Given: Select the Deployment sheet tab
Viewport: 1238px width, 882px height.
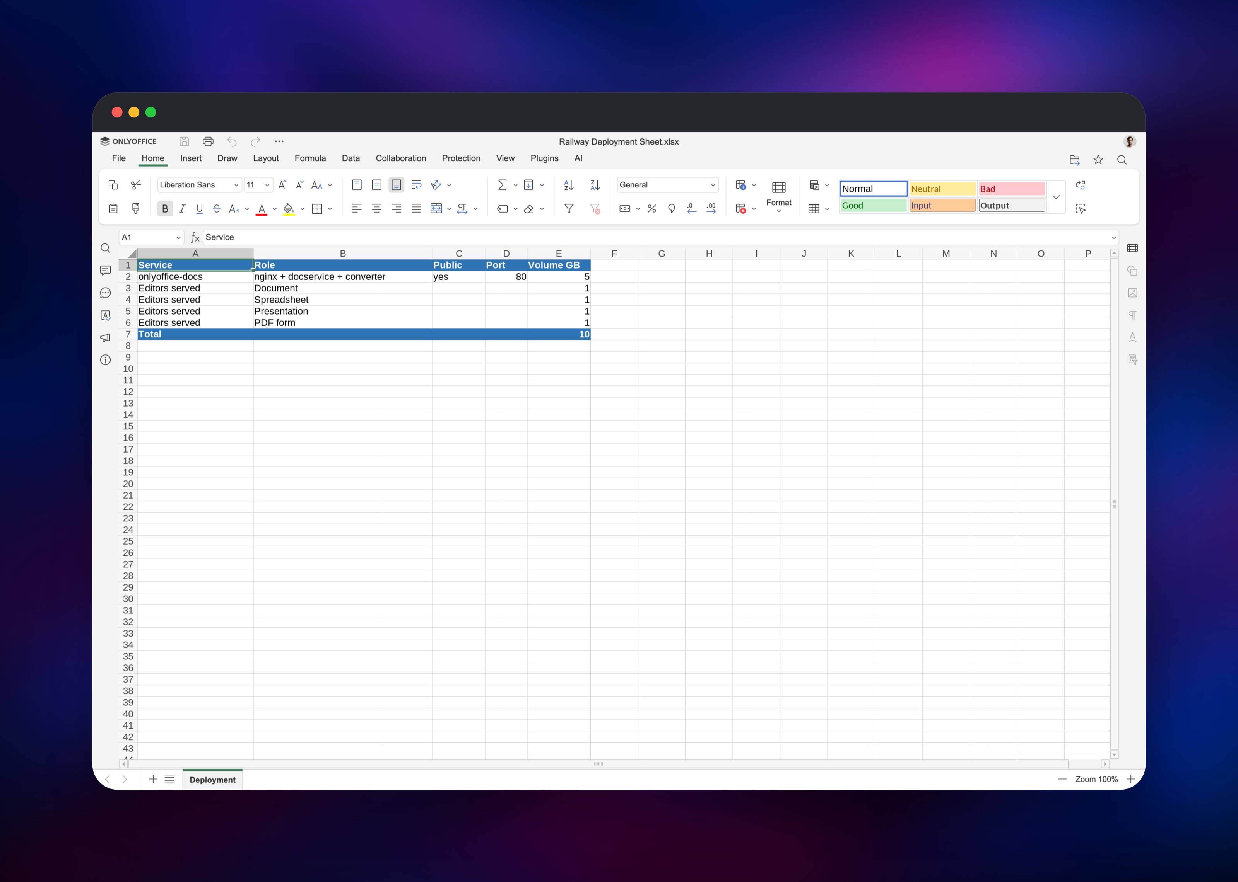Looking at the screenshot, I should [212, 779].
